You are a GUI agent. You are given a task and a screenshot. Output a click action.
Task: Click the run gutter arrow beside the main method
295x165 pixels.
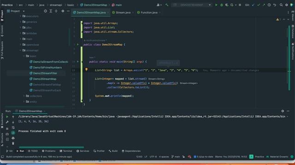click(78, 61)
